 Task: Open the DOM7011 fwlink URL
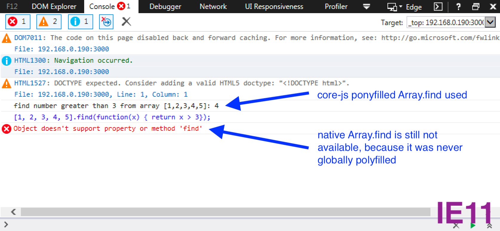440,38
